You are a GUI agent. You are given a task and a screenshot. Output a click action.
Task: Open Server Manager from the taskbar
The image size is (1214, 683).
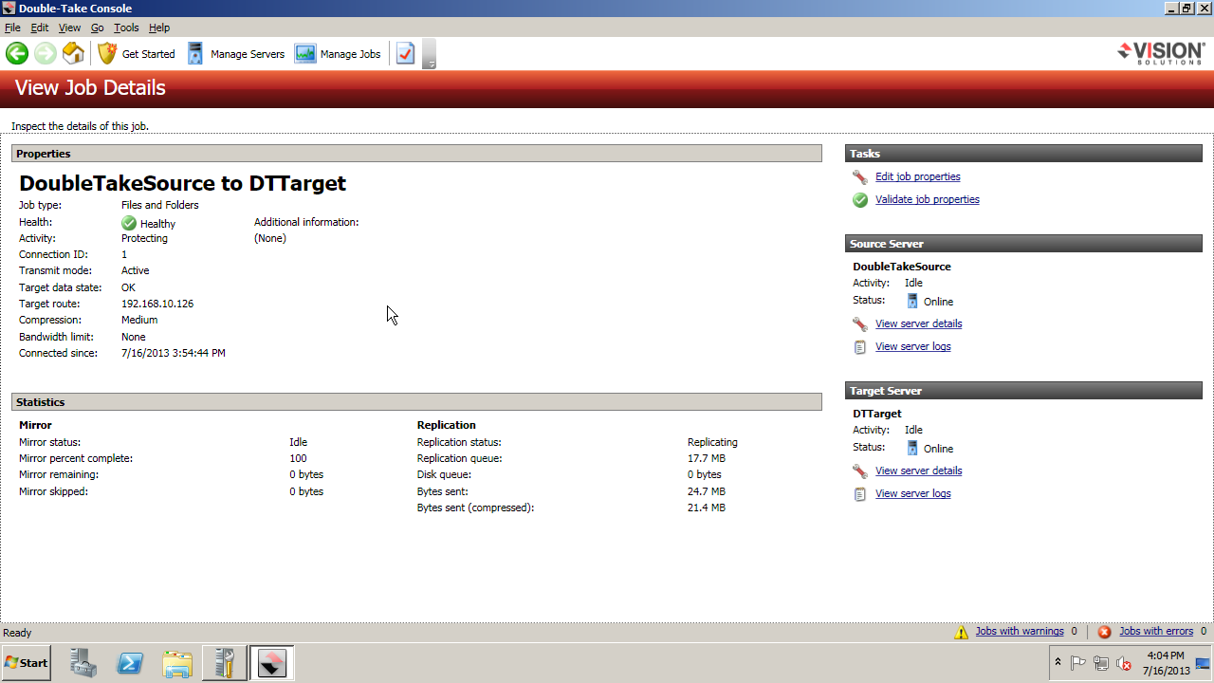click(x=83, y=663)
